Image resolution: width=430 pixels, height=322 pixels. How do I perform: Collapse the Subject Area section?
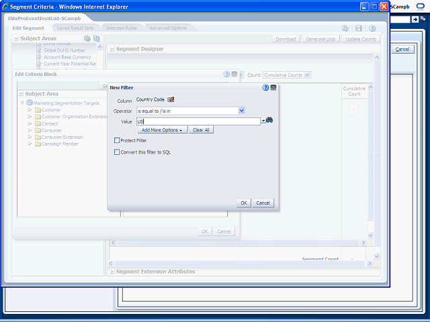coord(21,94)
